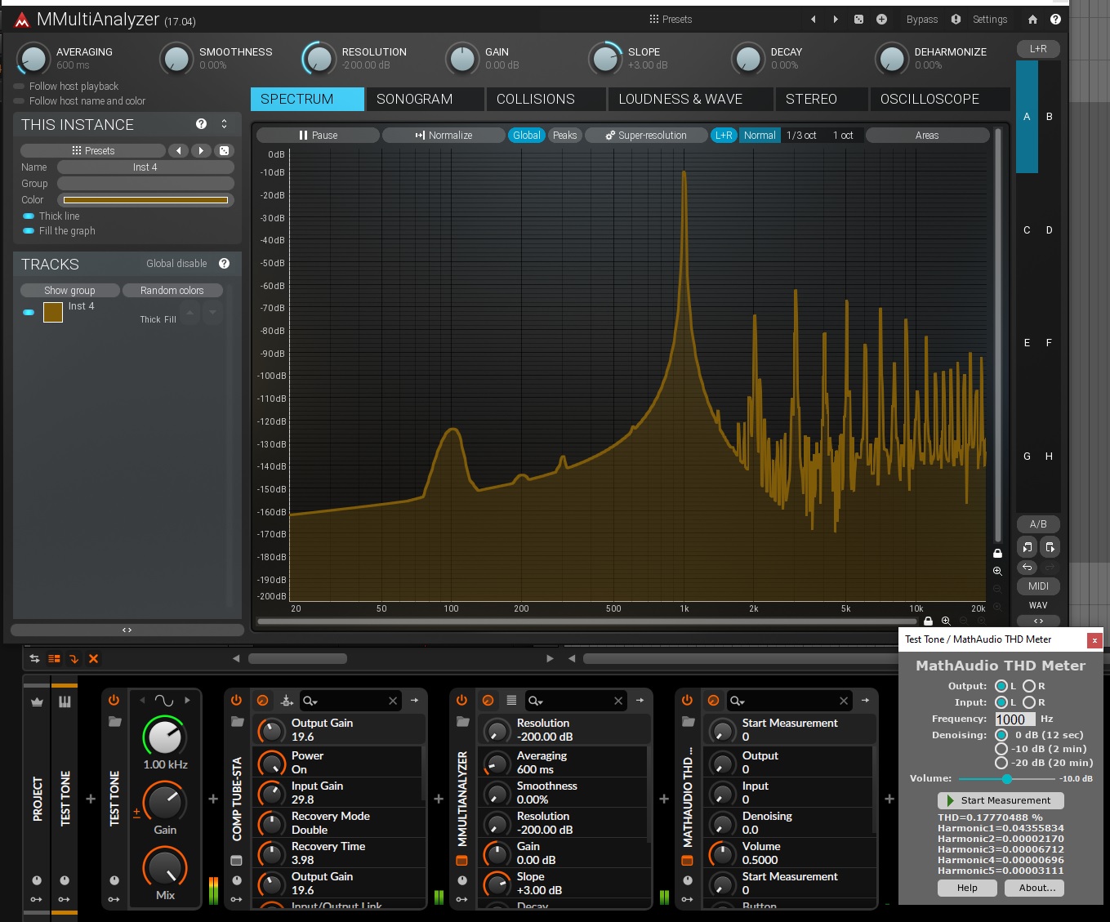The width and height of the screenshot is (1110, 922).
Task: Zoom in the spectrum vertical axis
Action: [997, 571]
